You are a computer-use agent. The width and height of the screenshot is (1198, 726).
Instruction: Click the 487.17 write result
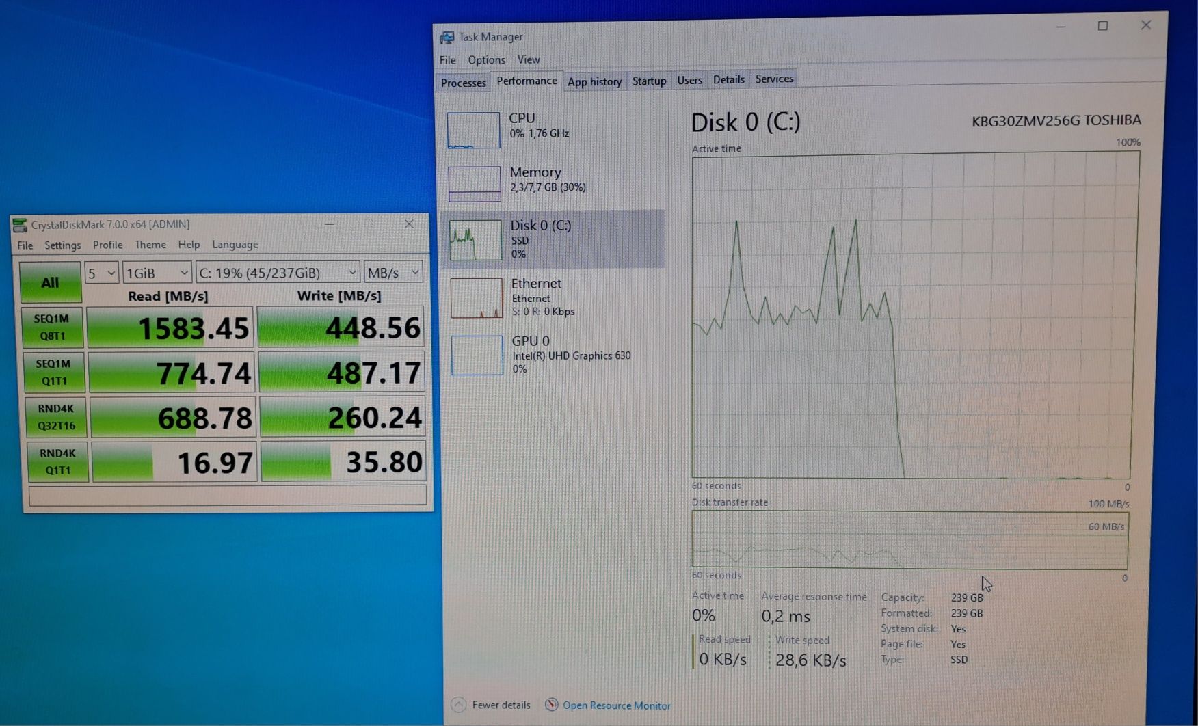coord(342,373)
